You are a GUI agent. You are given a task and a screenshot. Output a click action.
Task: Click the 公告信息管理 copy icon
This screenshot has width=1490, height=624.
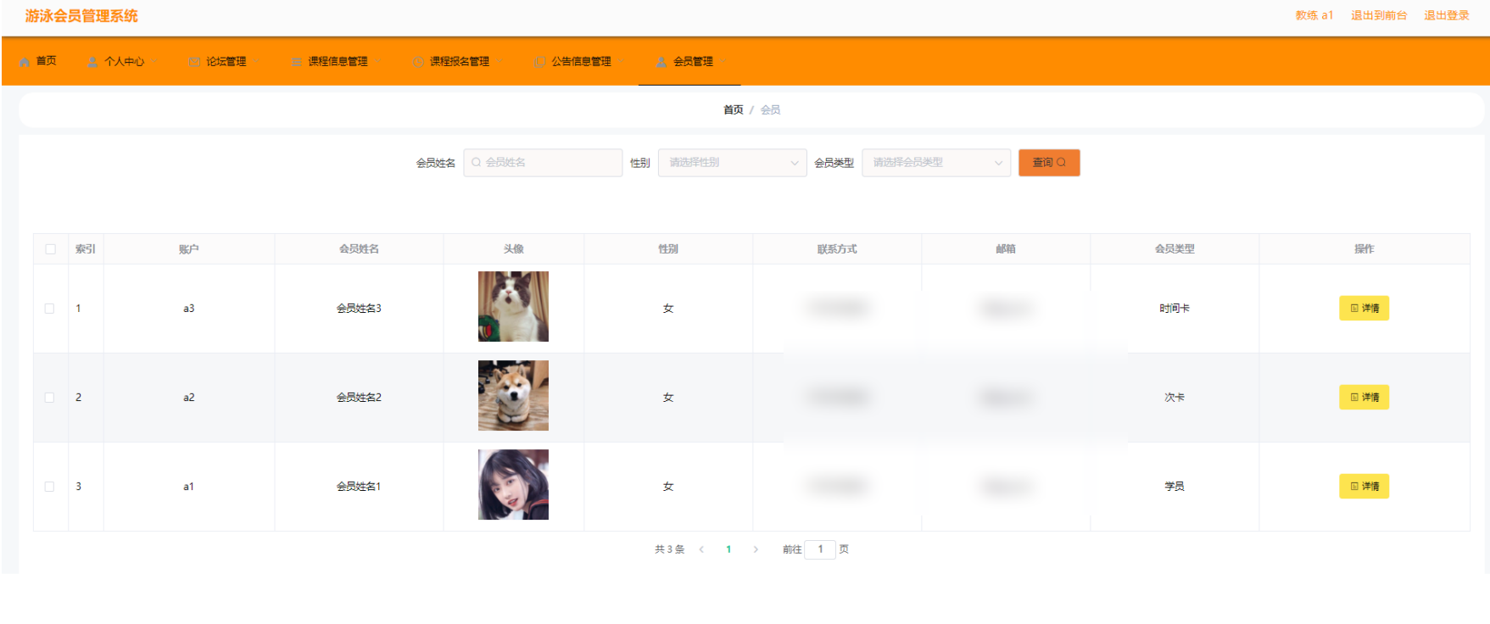(x=540, y=62)
